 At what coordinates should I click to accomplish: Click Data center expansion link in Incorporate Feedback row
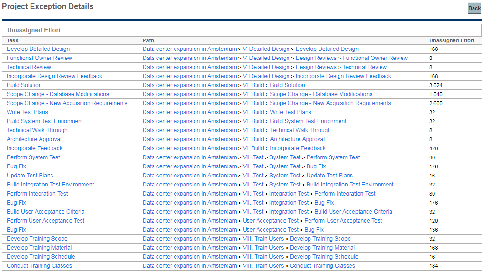coord(189,148)
